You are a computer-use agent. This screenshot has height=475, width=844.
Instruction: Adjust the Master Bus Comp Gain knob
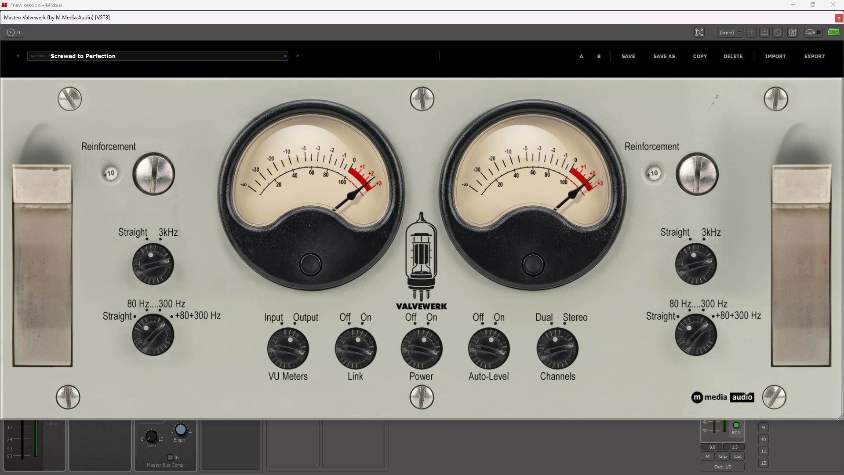(151, 436)
